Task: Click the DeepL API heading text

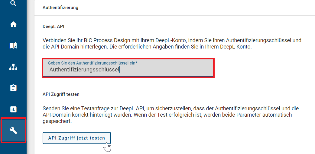Action: coord(54,27)
